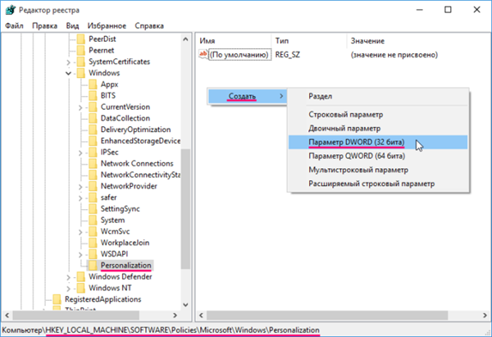
Task: Click the Значение column header
Action: pyautogui.click(x=418, y=41)
